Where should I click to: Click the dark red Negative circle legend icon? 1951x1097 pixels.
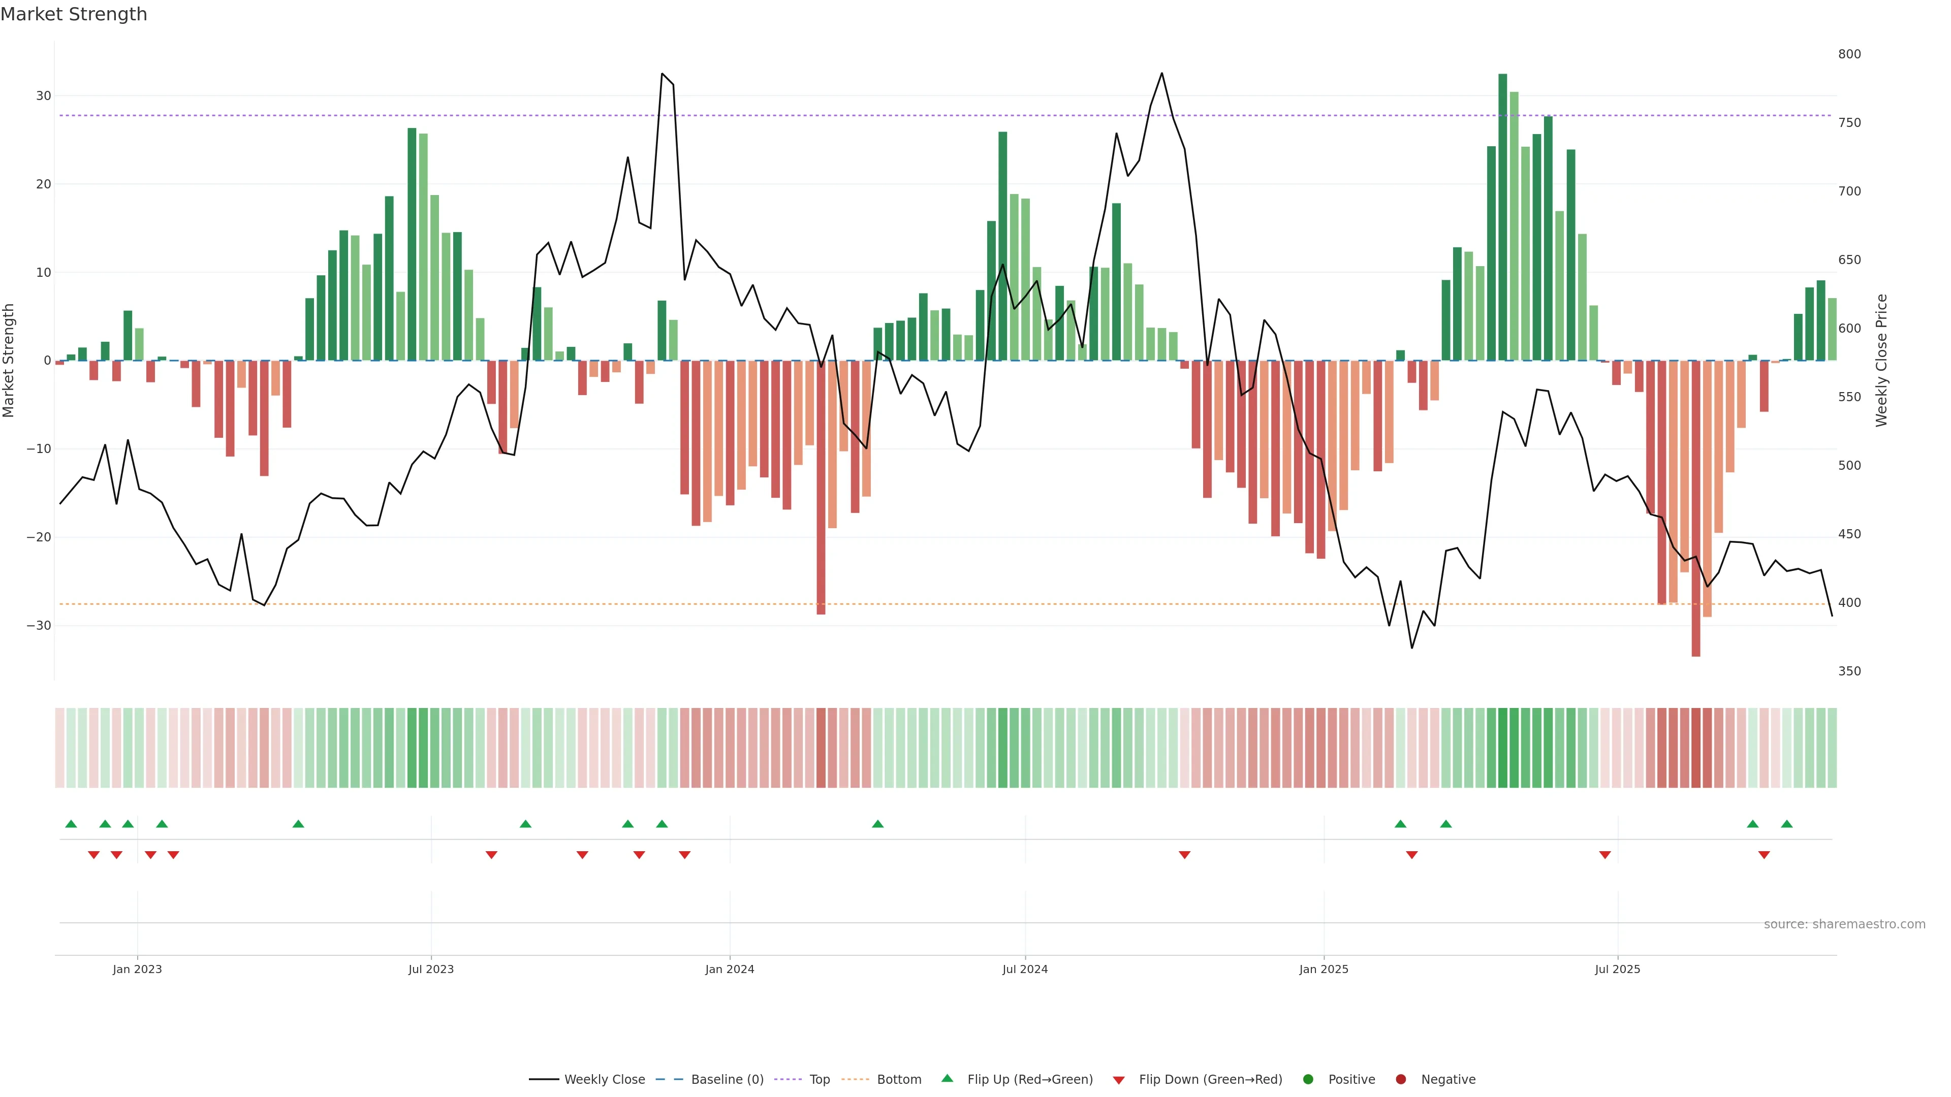click(1400, 1080)
